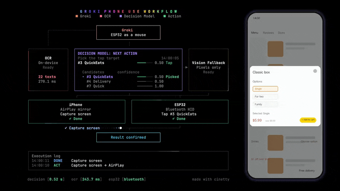Click the Vision Fallback panel
340x191 pixels.
pyautogui.click(x=208, y=70)
